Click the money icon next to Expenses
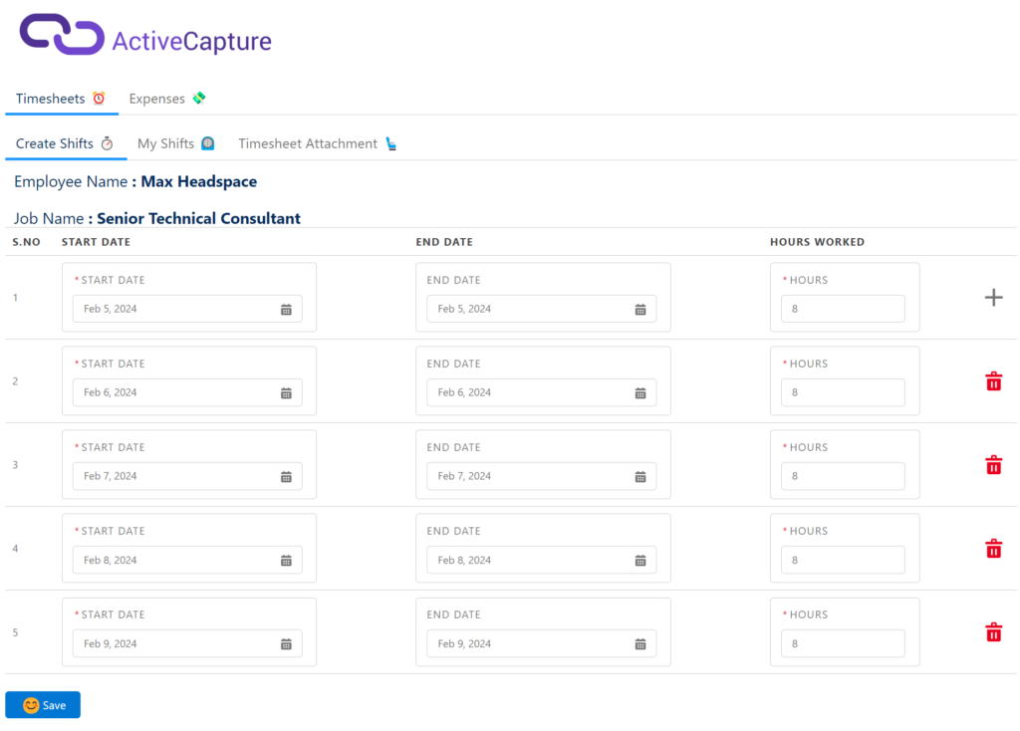 [198, 98]
